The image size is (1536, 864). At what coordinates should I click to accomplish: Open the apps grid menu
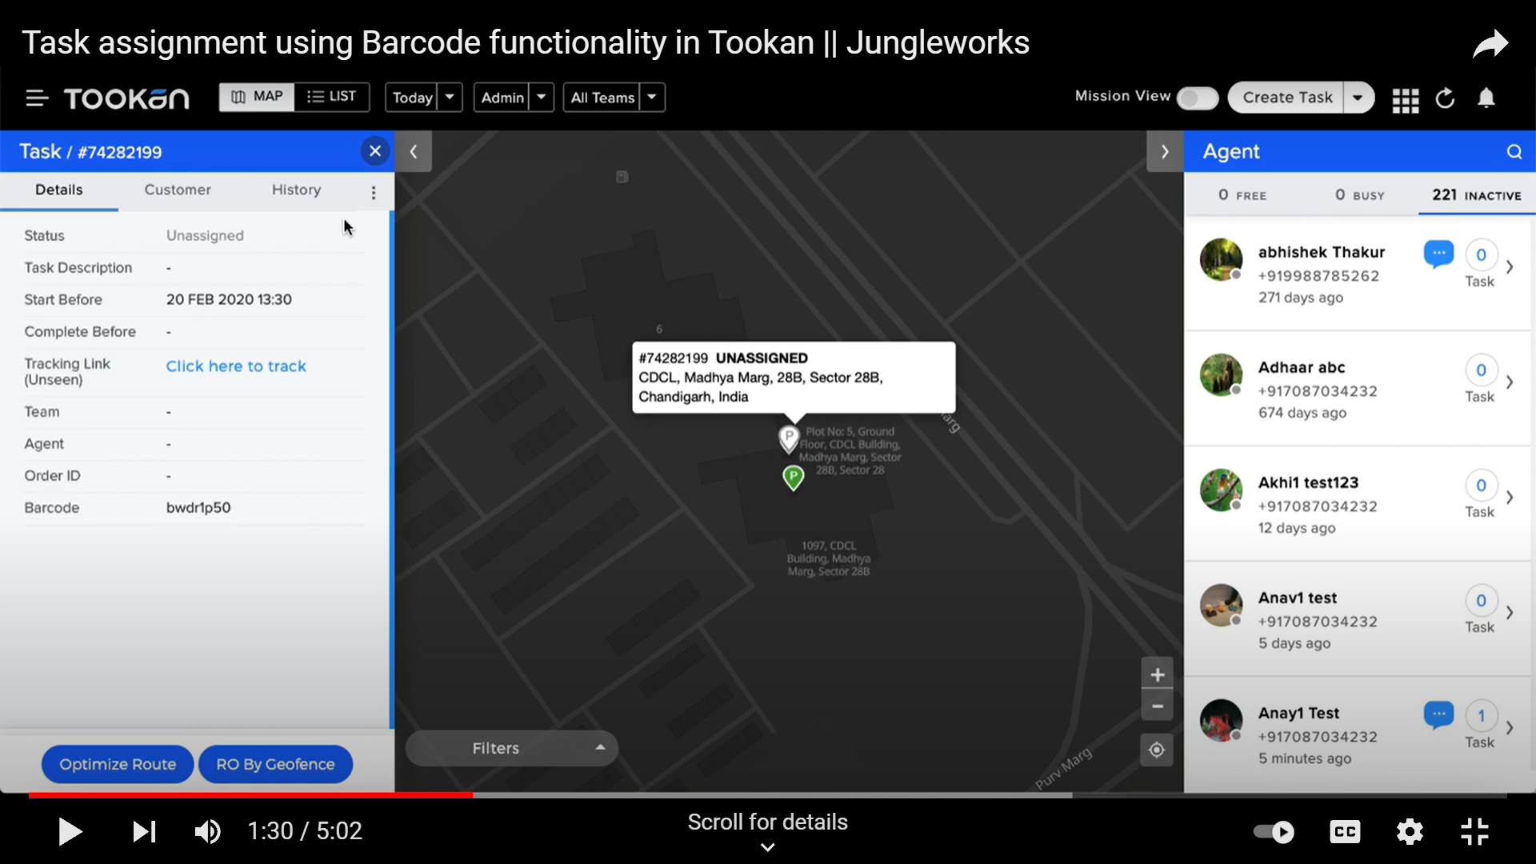pos(1405,98)
